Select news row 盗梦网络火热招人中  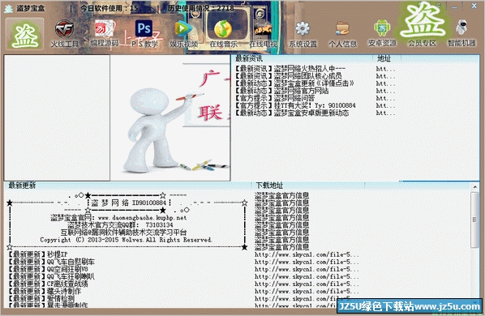(290, 69)
